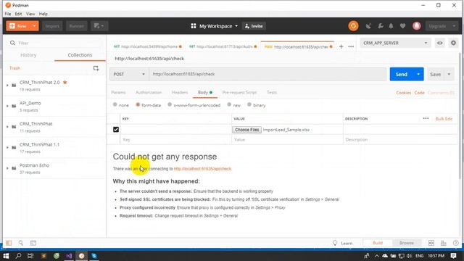464x261 pixels.
Task: Click the sidebar Filter search field
Action: point(55,43)
